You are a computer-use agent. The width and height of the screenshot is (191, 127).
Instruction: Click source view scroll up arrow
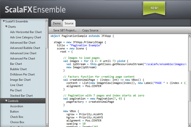pyautogui.click(x=189, y=36)
